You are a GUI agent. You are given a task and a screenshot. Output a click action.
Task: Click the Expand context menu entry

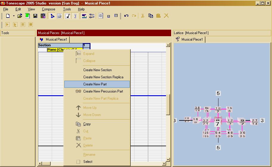coord(97,54)
